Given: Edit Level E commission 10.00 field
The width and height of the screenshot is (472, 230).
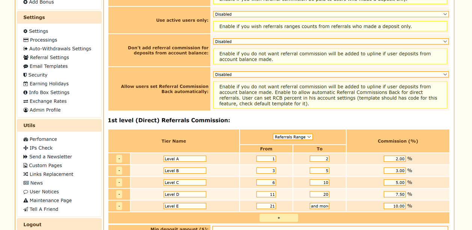Looking at the screenshot, I should [x=395, y=206].
